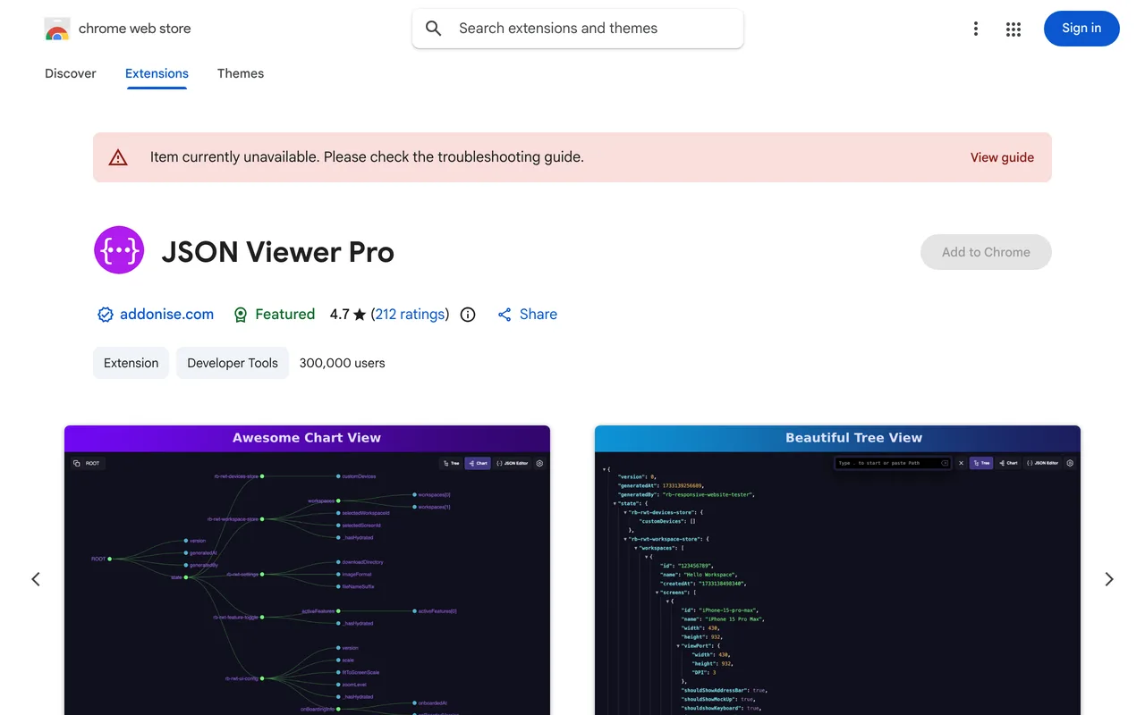Viewport: 1145px width, 715px height.
Task: Open the Awesome Chart View screenshot
Action: [307, 570]
